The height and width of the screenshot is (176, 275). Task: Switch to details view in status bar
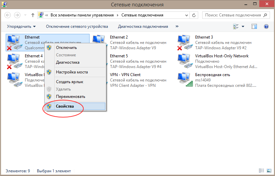(x=262, y=170)
